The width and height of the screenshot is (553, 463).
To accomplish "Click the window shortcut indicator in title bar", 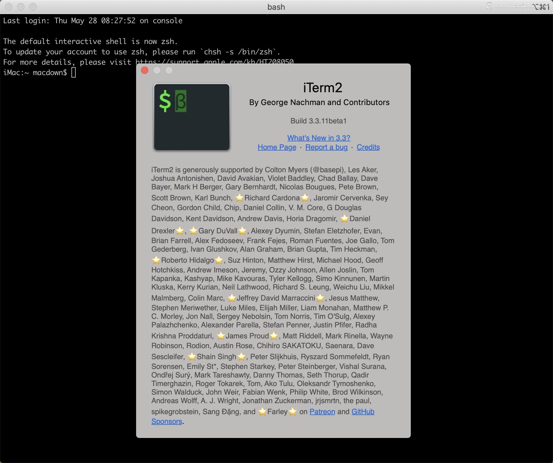I will 541,7.
